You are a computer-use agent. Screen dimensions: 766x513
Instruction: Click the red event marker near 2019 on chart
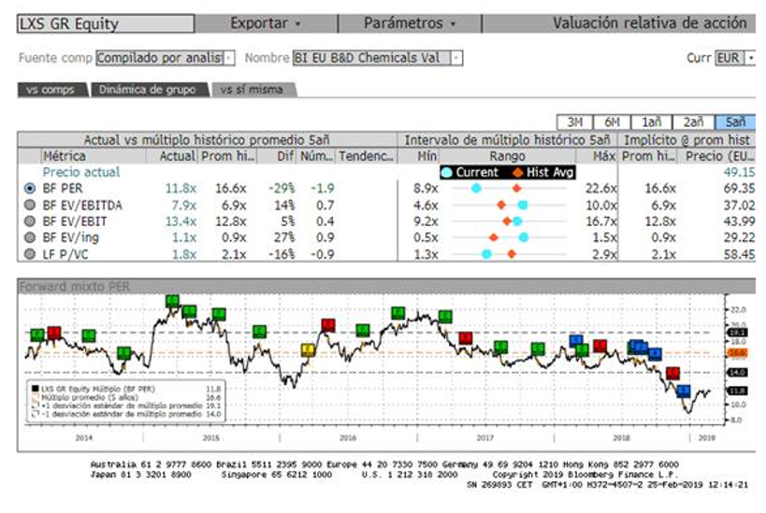tap(673, 374)
